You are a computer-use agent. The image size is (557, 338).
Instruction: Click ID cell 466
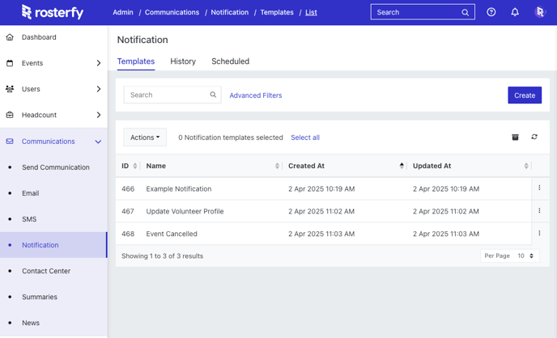click(128, 188)
